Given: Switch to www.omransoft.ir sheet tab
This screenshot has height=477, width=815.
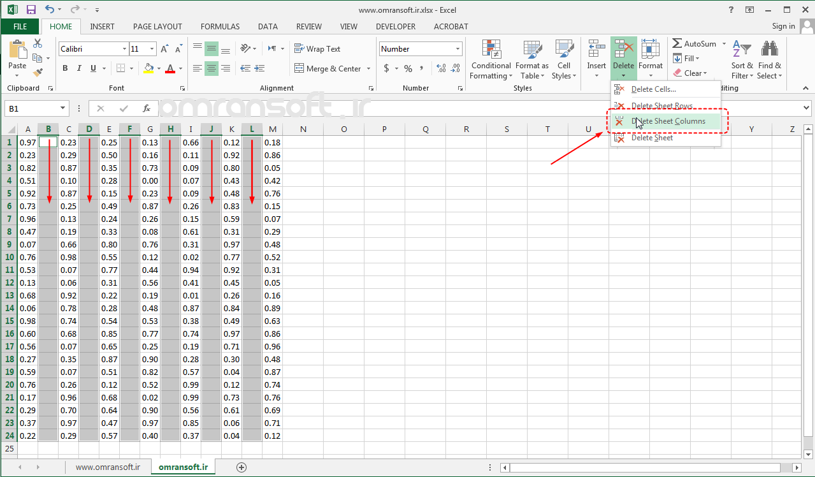Looking at the screenshot, I should 108,467.
